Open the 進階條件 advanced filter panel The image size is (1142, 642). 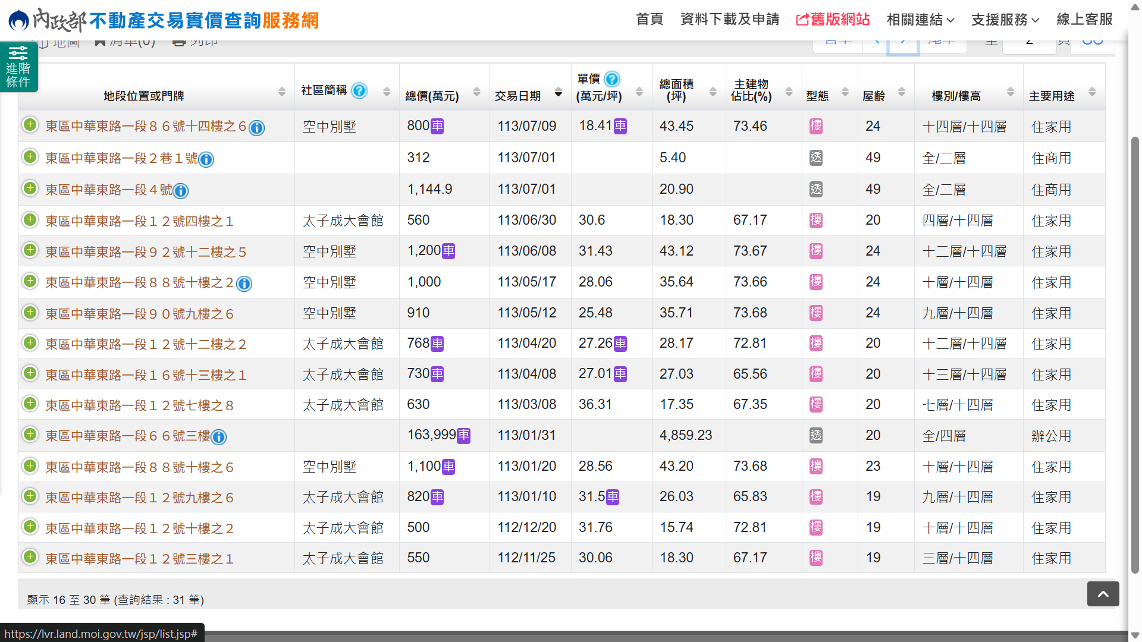pyautogui.click(x=18, y=67)
